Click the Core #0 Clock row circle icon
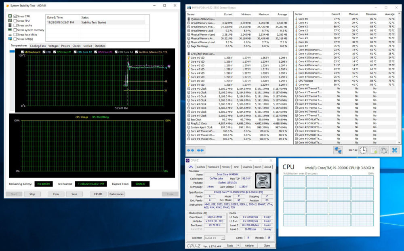The image size is (404, 251). 189,89
